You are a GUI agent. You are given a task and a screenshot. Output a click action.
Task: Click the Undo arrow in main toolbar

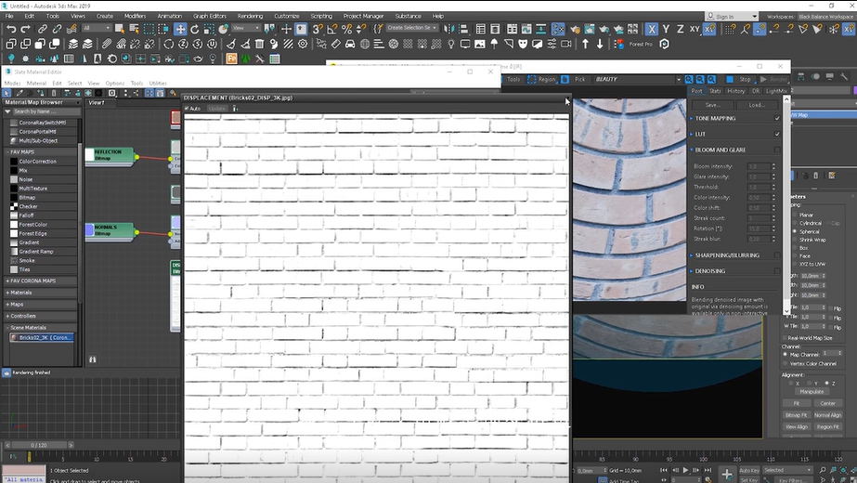11,29
